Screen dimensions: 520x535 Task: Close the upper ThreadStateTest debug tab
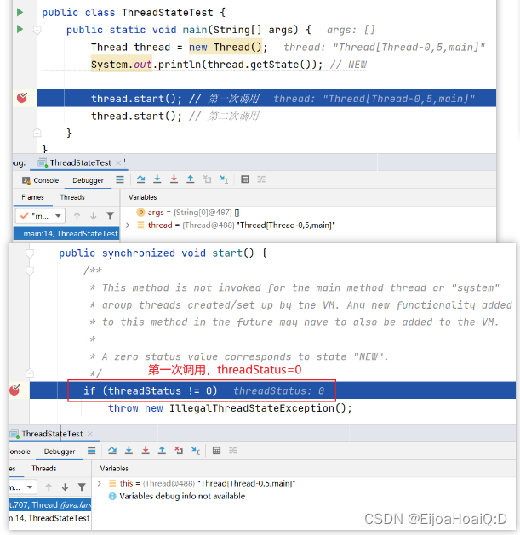click(x=118, y=162)
